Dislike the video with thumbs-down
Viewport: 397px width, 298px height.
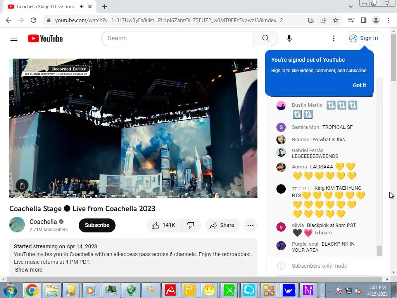tap(191, 225)
